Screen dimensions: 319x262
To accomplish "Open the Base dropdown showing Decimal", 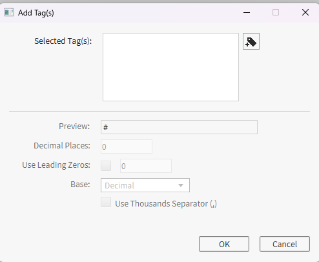I will click(145, 185).
